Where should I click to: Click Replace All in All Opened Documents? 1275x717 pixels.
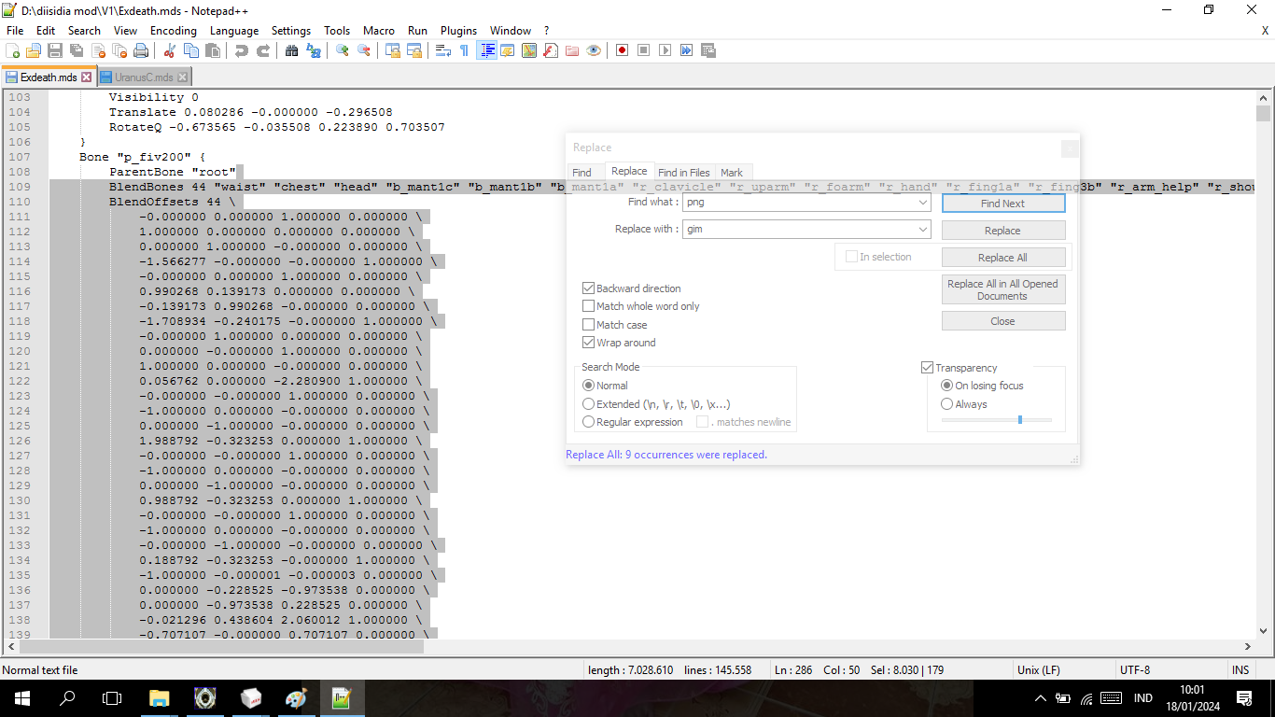(1003, 289)
